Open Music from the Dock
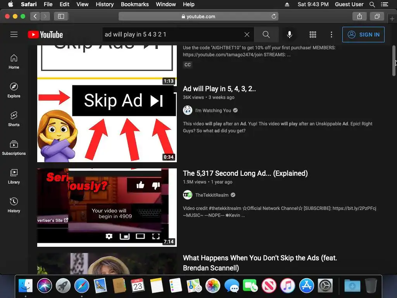The height and width of the screenshot is (298, 397). pos(288,286)
